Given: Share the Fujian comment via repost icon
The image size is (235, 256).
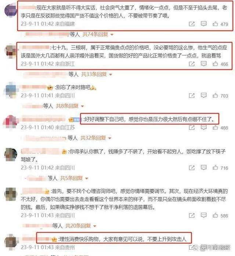Looking at the screenshot, I should [x=192, y=24].
